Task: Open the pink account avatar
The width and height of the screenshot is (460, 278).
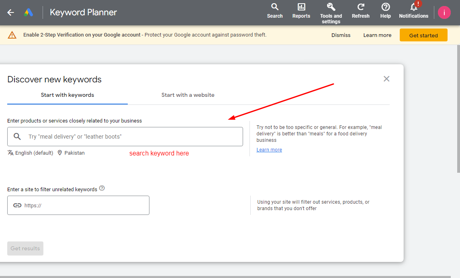Action: click(x=444, y=12)
